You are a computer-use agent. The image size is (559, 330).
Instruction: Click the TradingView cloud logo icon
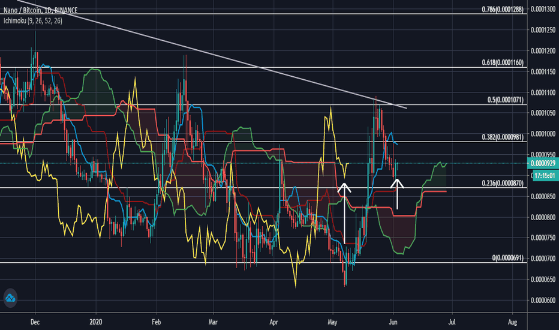coord(10,298)
